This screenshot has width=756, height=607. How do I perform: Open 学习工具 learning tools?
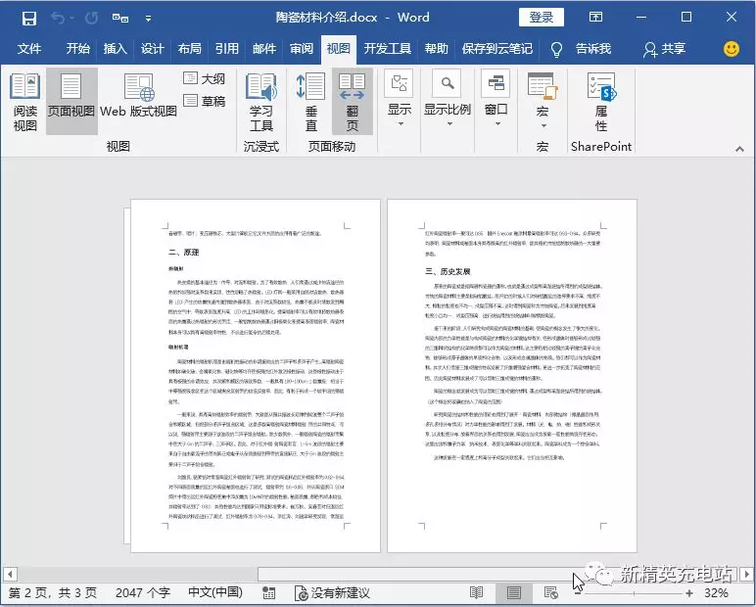[260, 102]
